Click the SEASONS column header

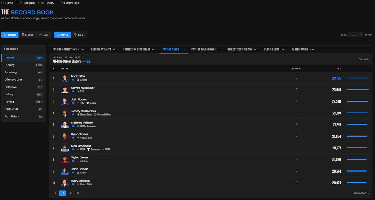tap(296, 68)
